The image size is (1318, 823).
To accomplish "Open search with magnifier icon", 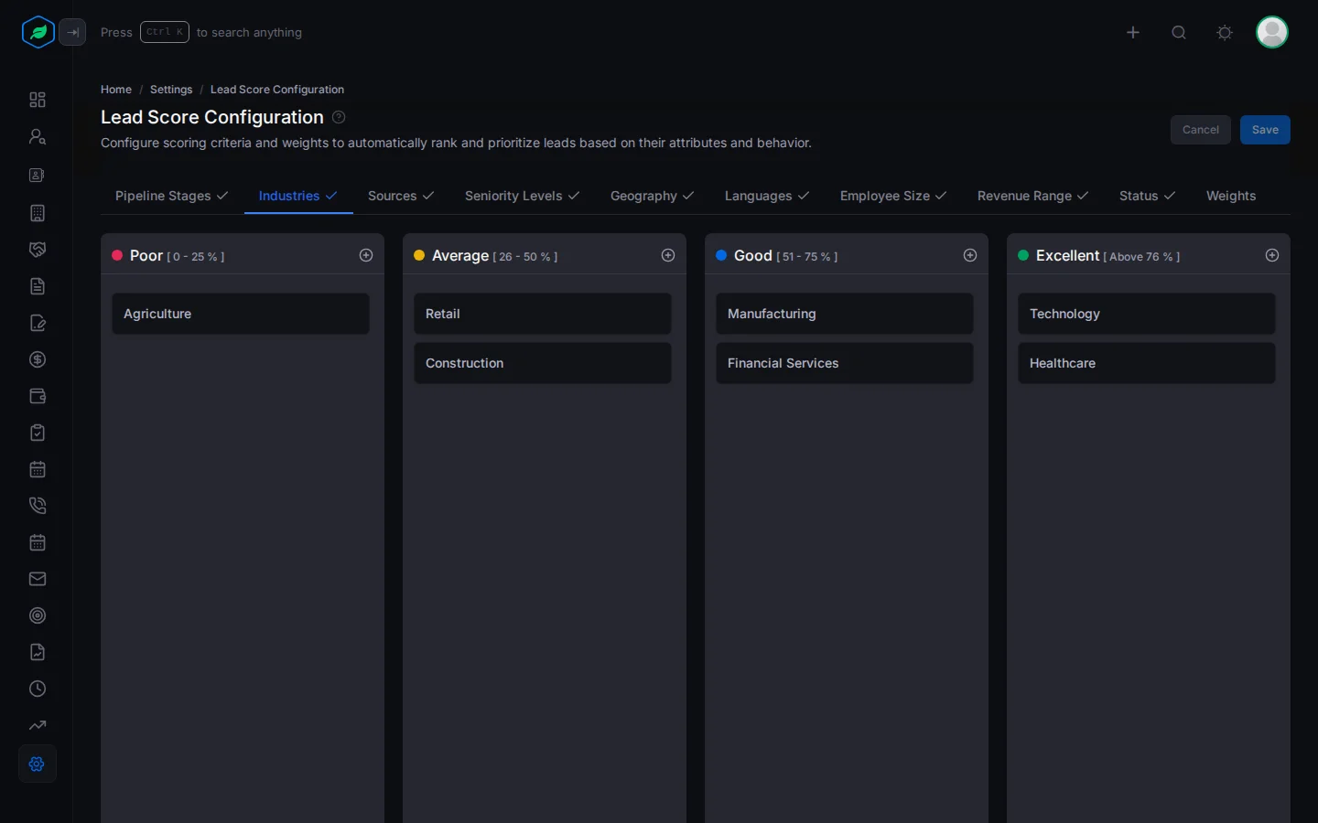I will [1179, 32].
